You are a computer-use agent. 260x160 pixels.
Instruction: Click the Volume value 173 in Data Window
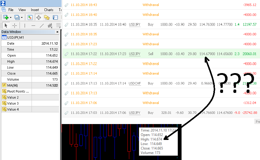click(55, 79)
